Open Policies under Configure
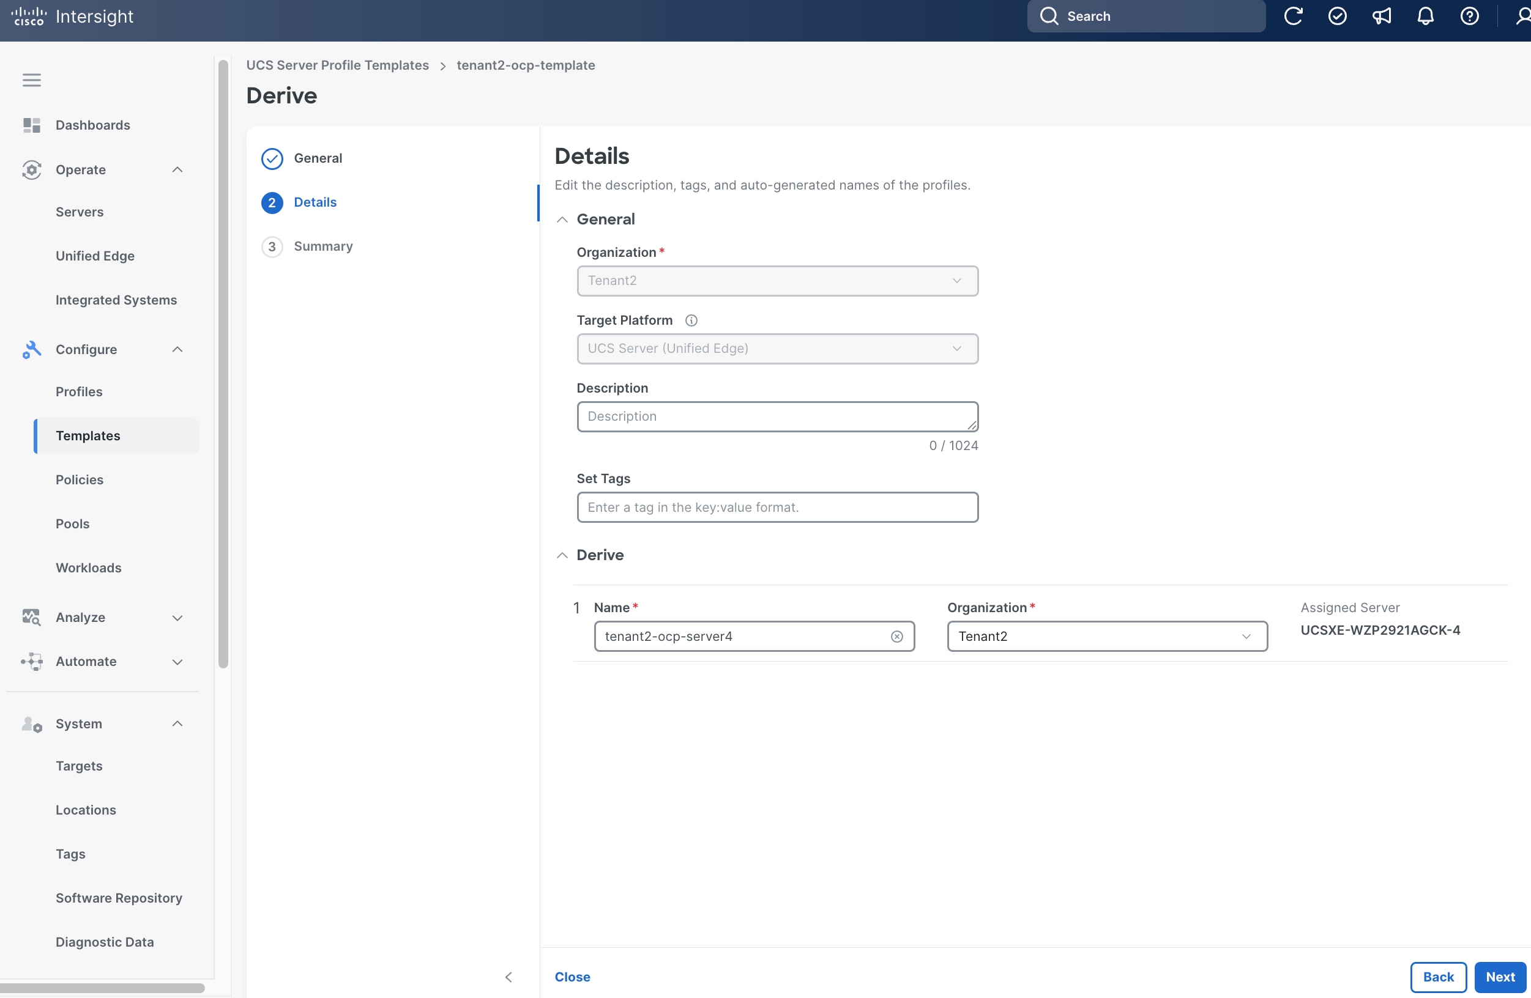1531x998 pixels. coord(79,479)
